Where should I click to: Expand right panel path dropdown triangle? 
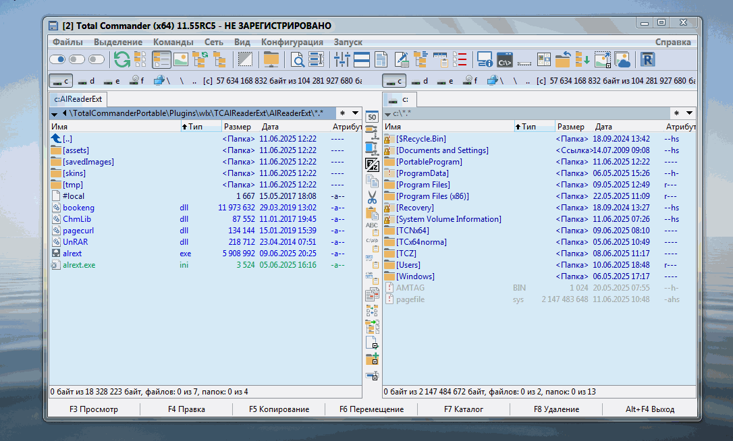(387, 114)
